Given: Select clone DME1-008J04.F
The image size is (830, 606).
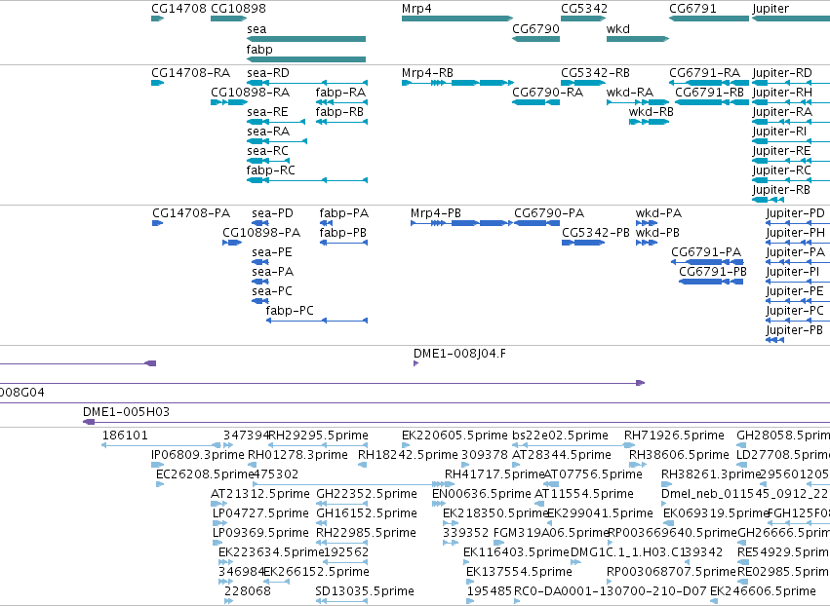Looking at the screenshot, I should (416, 363).
